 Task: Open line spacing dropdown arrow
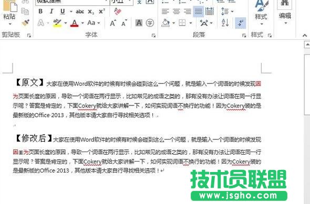pos(232,12)
